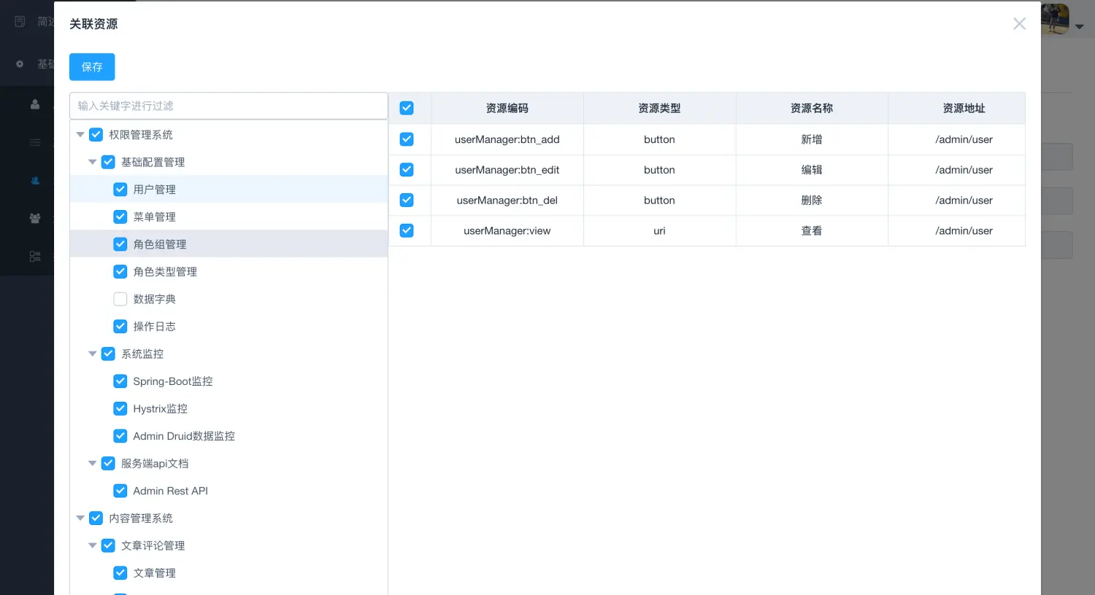Uncheck the 服务端api文档 checkbox
The width and height of the screenshot is (1095, 595).
point(108,463)
